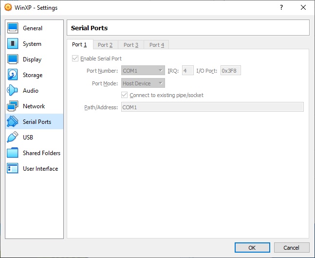Select the Storage label in sidebar
The height and width of the screenshot is (258, 315).
33,75
